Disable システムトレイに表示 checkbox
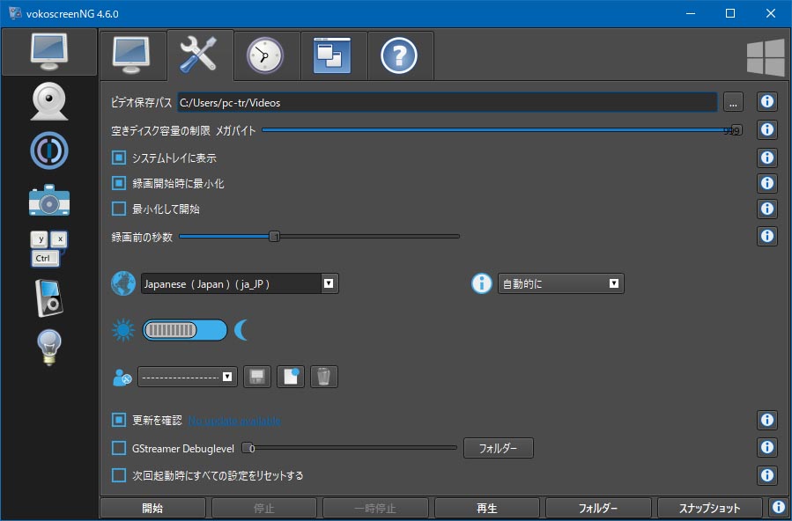 click(119, 158)
